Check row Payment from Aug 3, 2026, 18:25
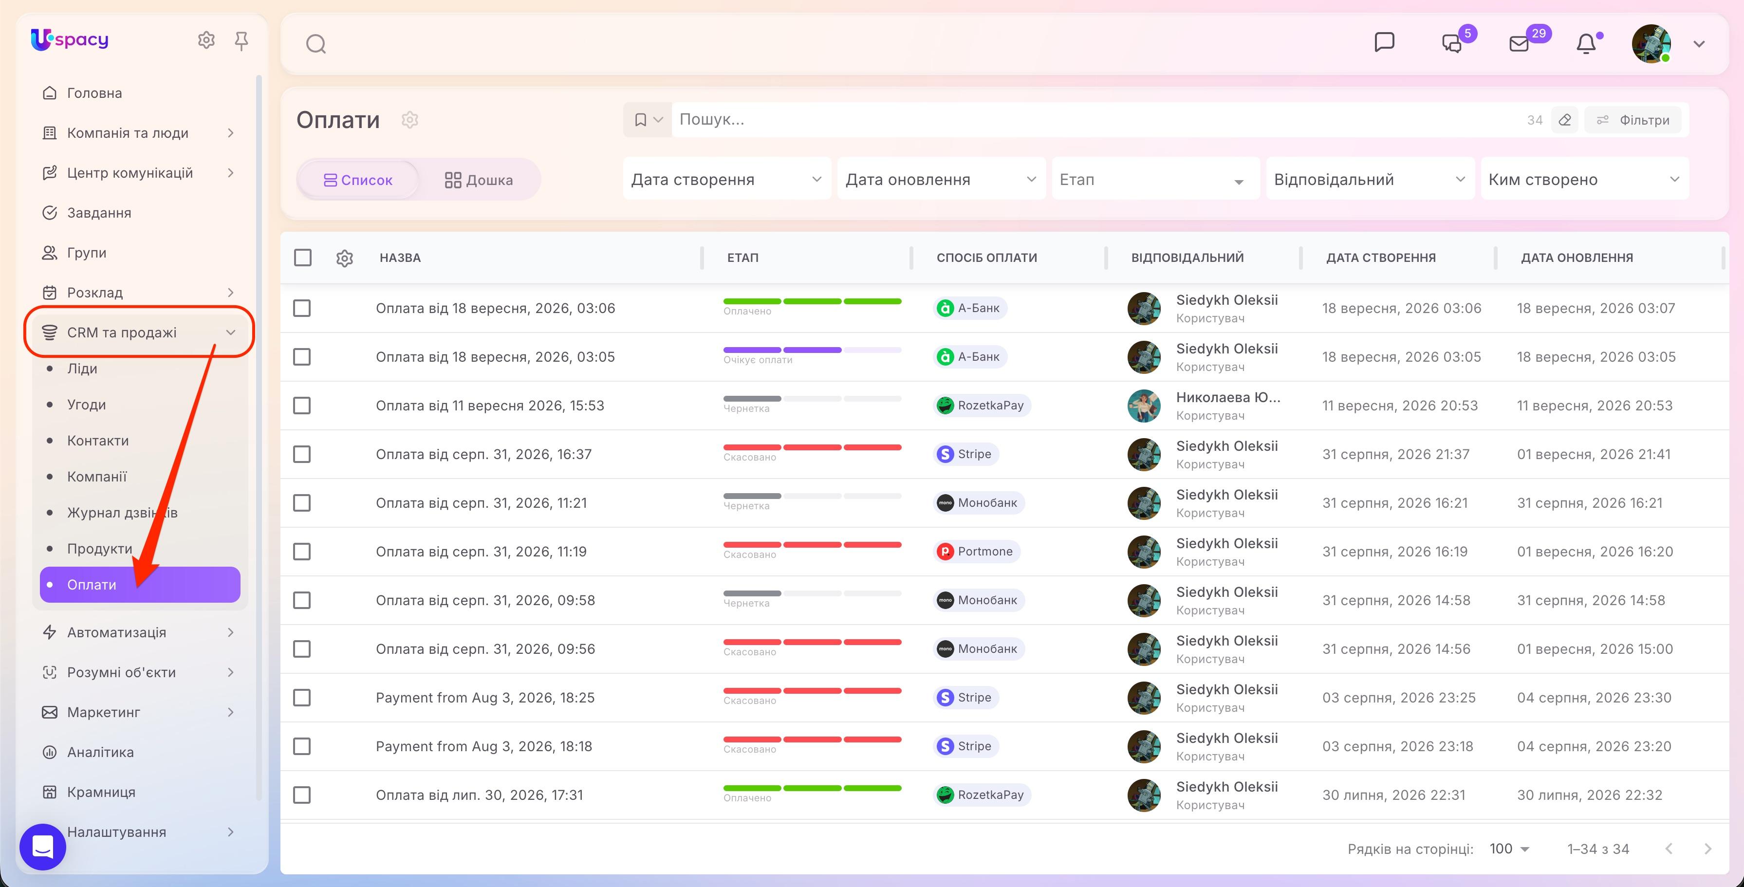The width and height of the screenshot is (1744, 887). [x=302, y=698]
